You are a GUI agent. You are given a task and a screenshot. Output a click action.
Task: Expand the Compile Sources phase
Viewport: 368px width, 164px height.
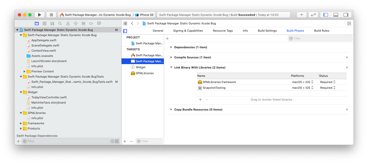click(x=171, y=57)
